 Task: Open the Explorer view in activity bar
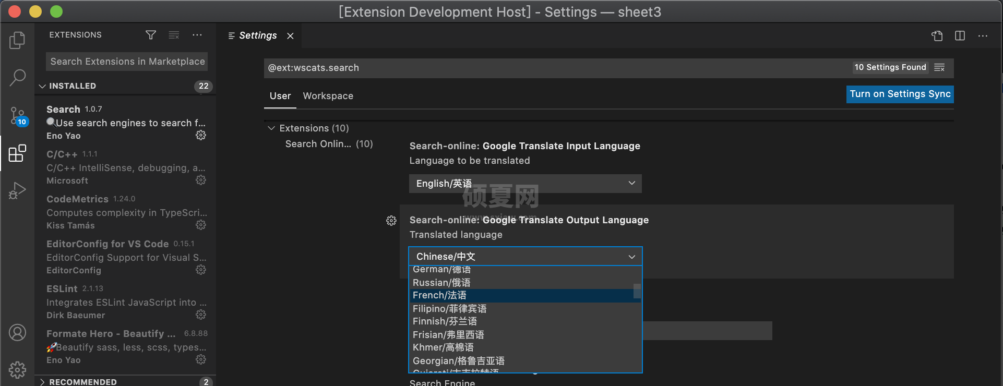(x=17, y=40)
